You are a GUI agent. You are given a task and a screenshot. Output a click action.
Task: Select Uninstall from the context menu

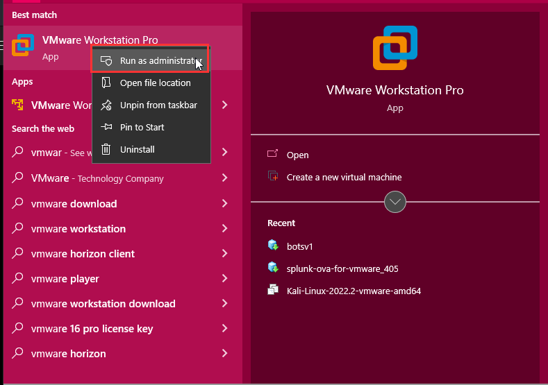pyautogui.click(x=151, y=149)
